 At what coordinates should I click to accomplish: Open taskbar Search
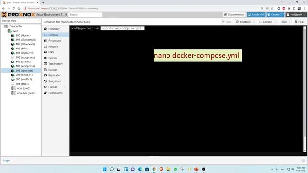(112, 169)
